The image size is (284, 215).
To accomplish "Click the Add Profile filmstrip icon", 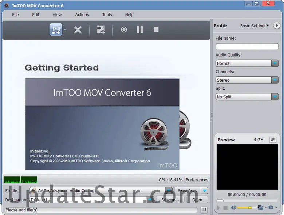I will pyautogui.click(x=101, y=30).
